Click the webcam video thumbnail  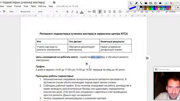pos(167,86)
